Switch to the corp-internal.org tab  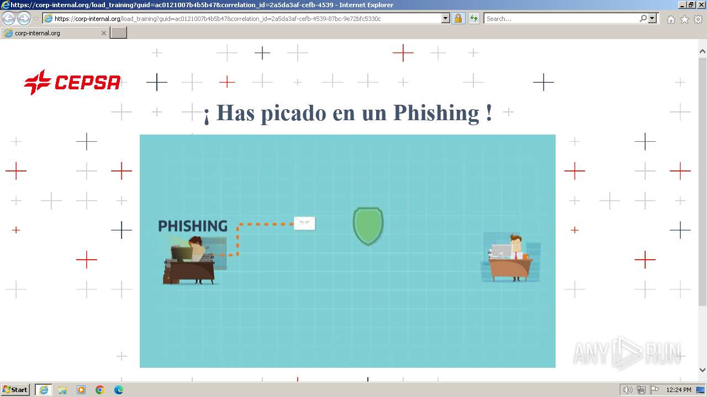[x=55, y=33]
